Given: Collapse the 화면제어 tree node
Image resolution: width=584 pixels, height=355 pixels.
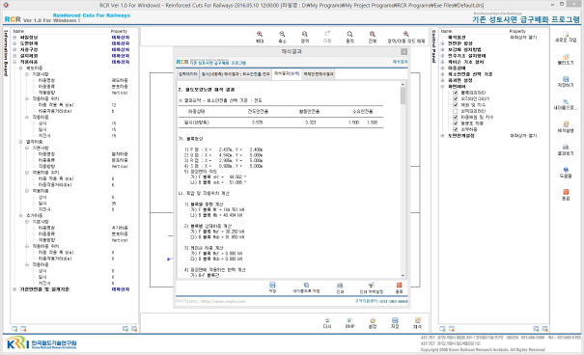Looking at the screenshot, I should pyautogui.click(x=442, y=86).
